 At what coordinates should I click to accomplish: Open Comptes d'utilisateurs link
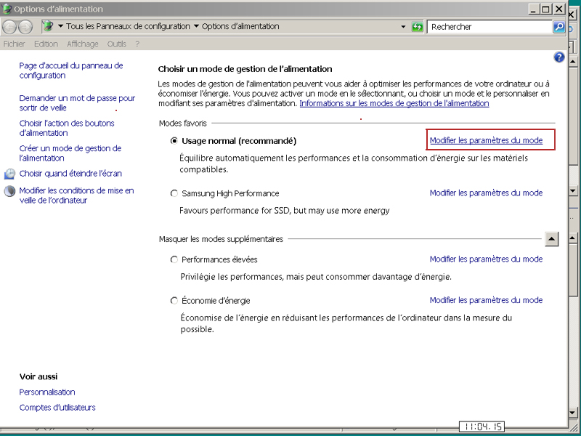pyautogui.click(x=57, y=408)
